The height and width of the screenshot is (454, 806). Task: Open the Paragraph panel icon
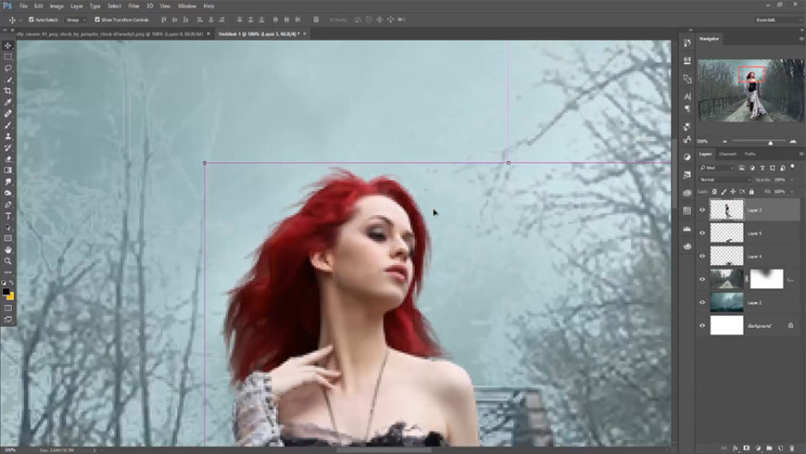tap(687, 108)
